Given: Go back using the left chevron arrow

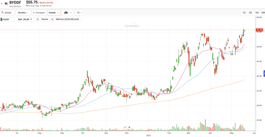Looking at the screenshot, I should (x=2, y=4).
